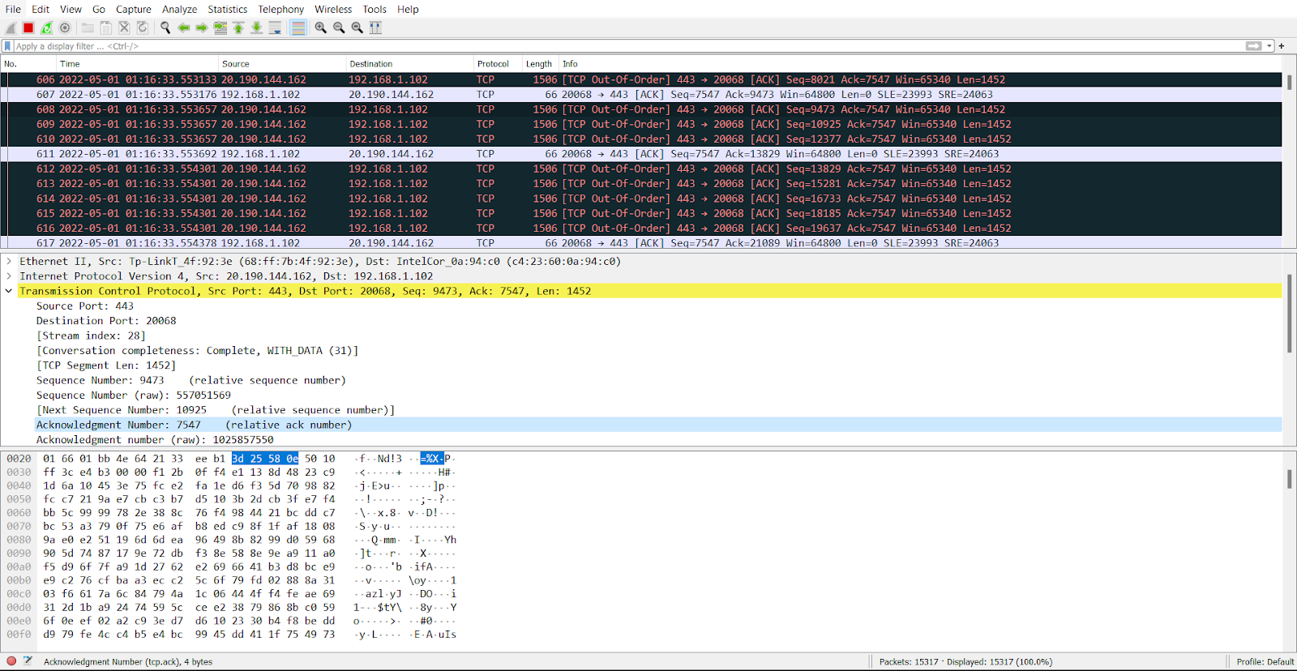Go to the first packet

click(238, 28)
